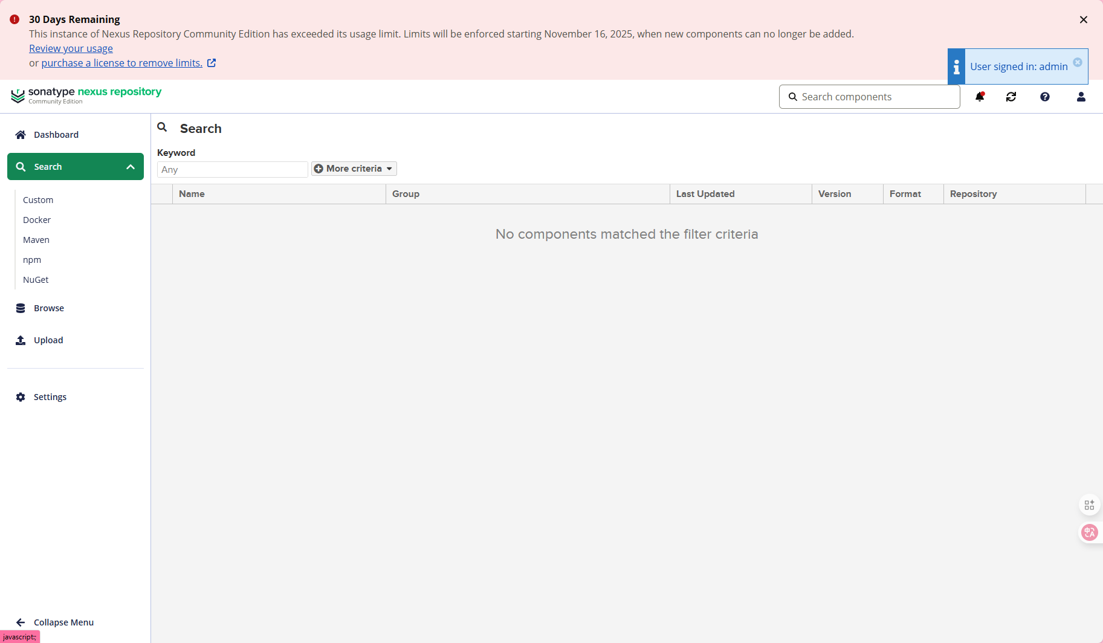
Task: Click the Keyword input field
Action: point(232,170)
